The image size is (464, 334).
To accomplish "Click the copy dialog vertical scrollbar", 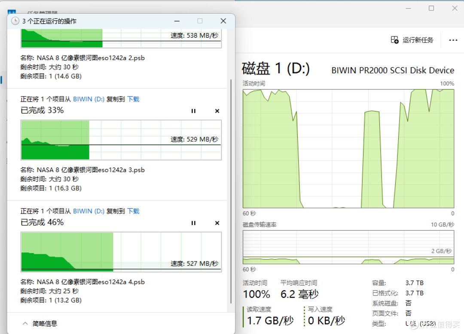I will 231,191.
